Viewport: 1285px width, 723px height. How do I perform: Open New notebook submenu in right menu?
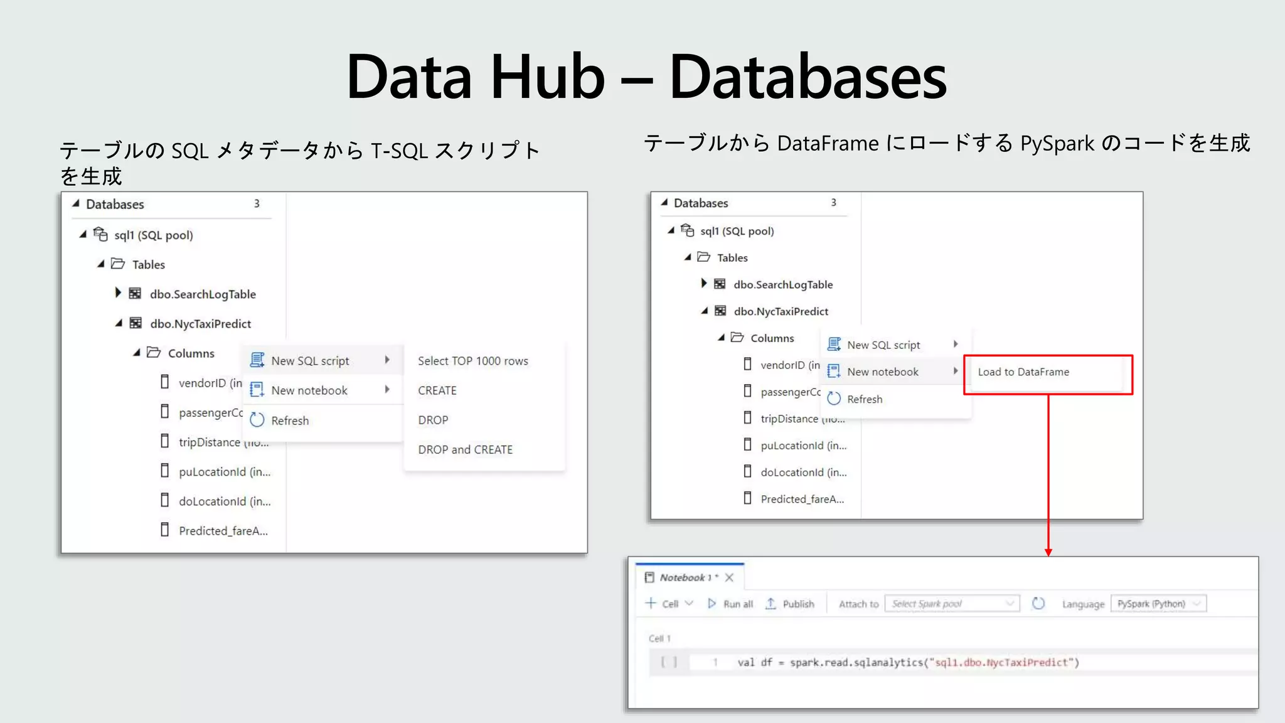(x=896, y=372)
